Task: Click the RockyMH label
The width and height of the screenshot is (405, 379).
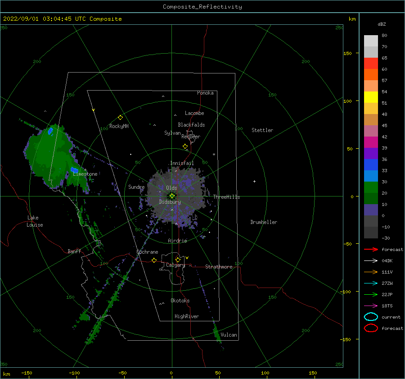Action: click(119, 126)
